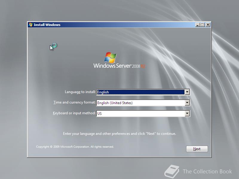The height and width of the screenshot is (179, 239).
Task: Click the Enter your language instruction text
Action: pos(119,134)
